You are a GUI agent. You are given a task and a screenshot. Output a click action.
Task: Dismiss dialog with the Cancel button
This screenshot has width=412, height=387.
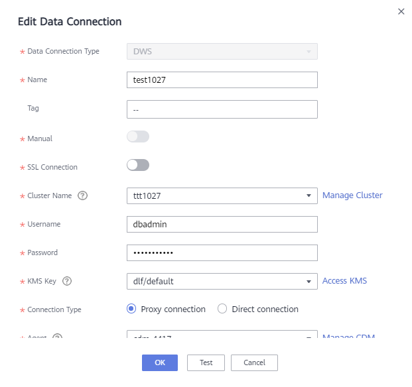click(254, 362)
